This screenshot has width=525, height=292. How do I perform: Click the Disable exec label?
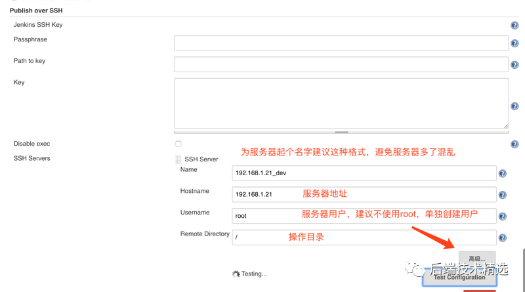31,144
